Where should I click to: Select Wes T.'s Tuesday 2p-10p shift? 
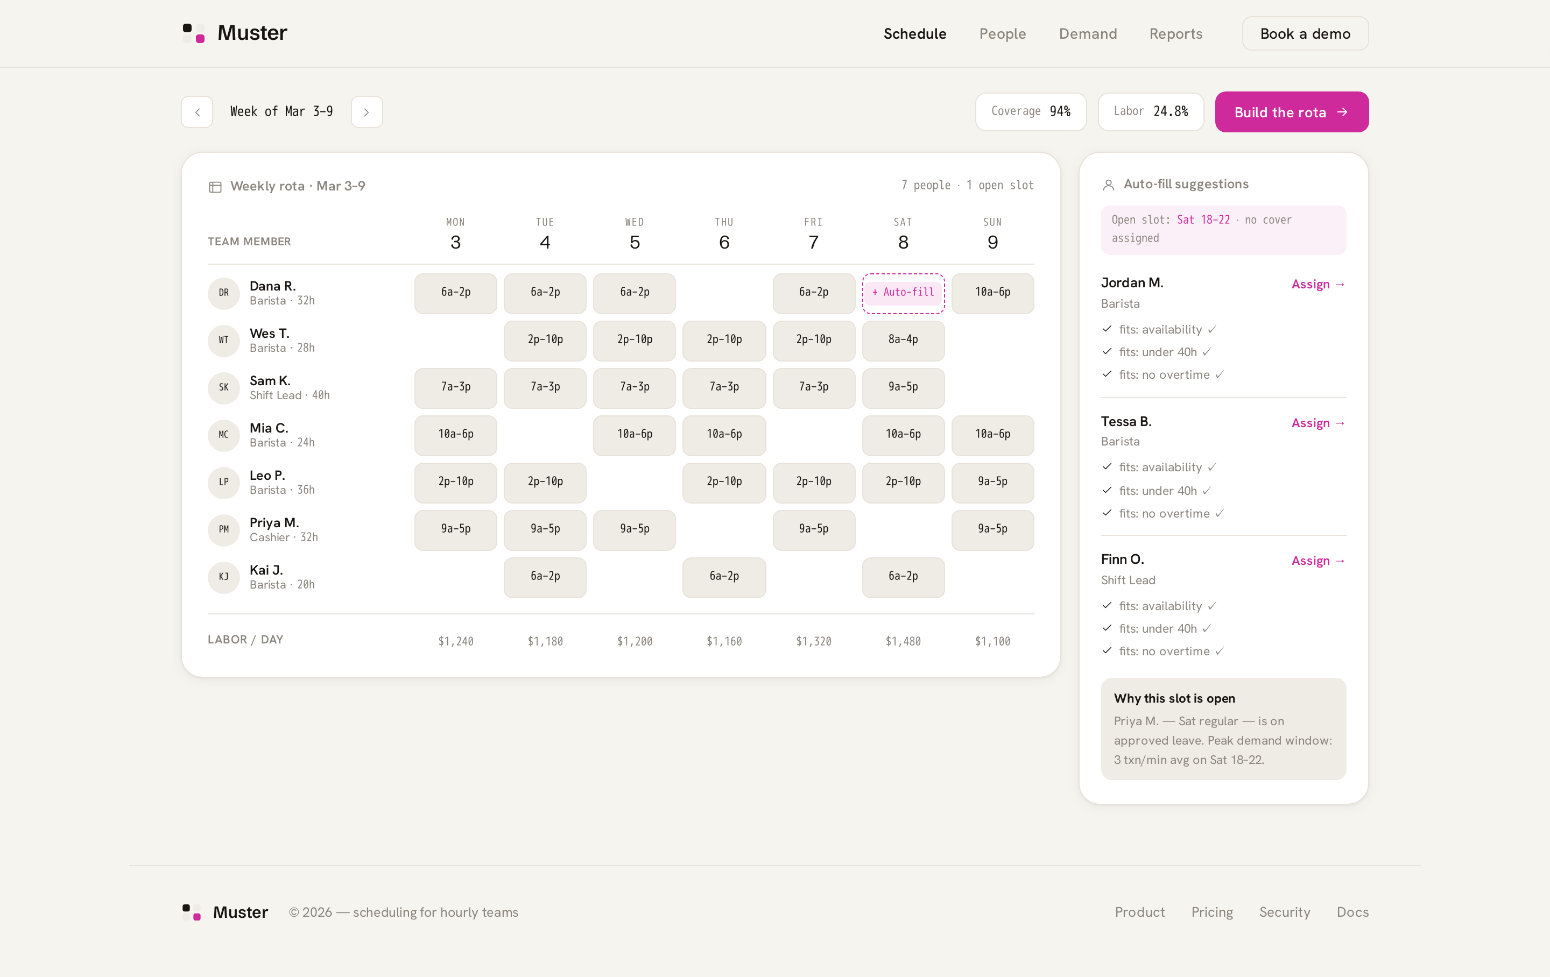point(545,340)
